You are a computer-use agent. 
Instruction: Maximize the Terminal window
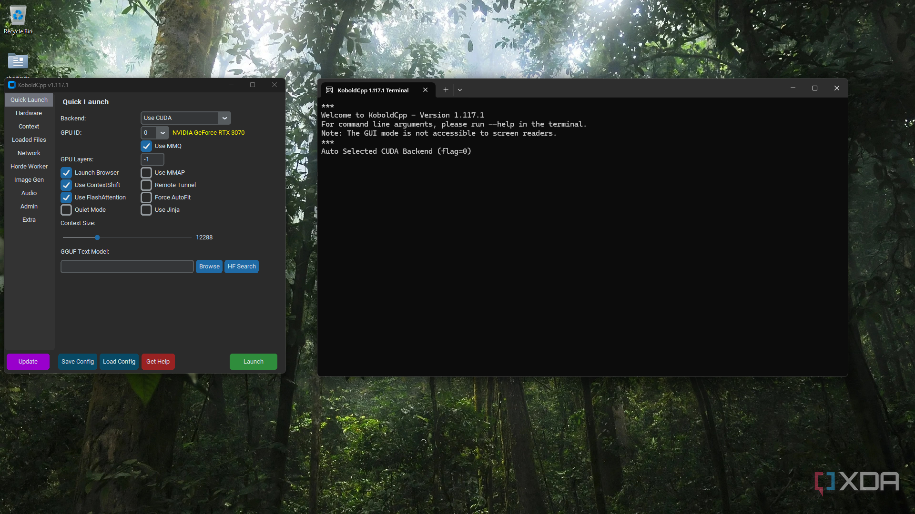click(x=815, y=88)
